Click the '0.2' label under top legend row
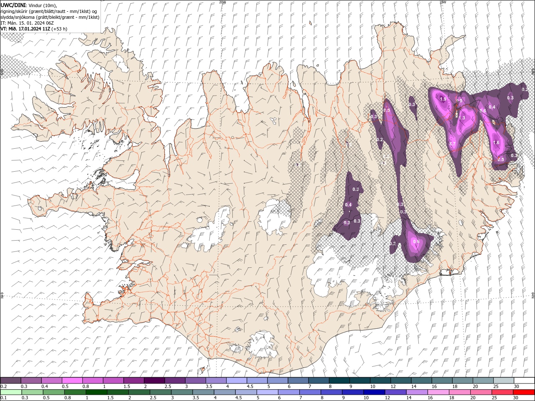The height and width of the screenshot is (401, 535). (x=3, y=386)
